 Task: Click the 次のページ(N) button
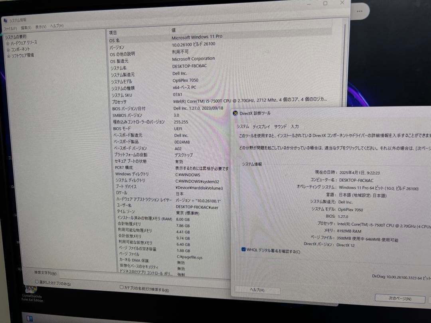click(x=400, y=299)
